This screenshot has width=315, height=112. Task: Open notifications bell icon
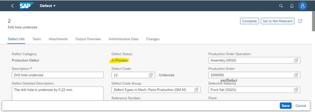pyautogui.click(x=292, y=6)
